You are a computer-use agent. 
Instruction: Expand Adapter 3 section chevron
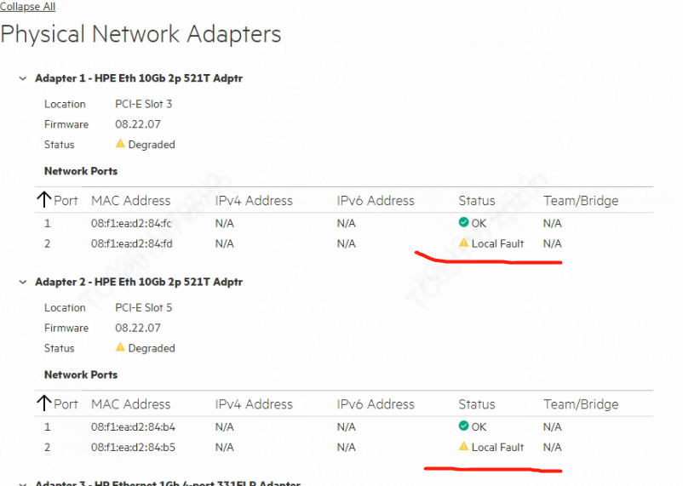(x=23, y=483)
